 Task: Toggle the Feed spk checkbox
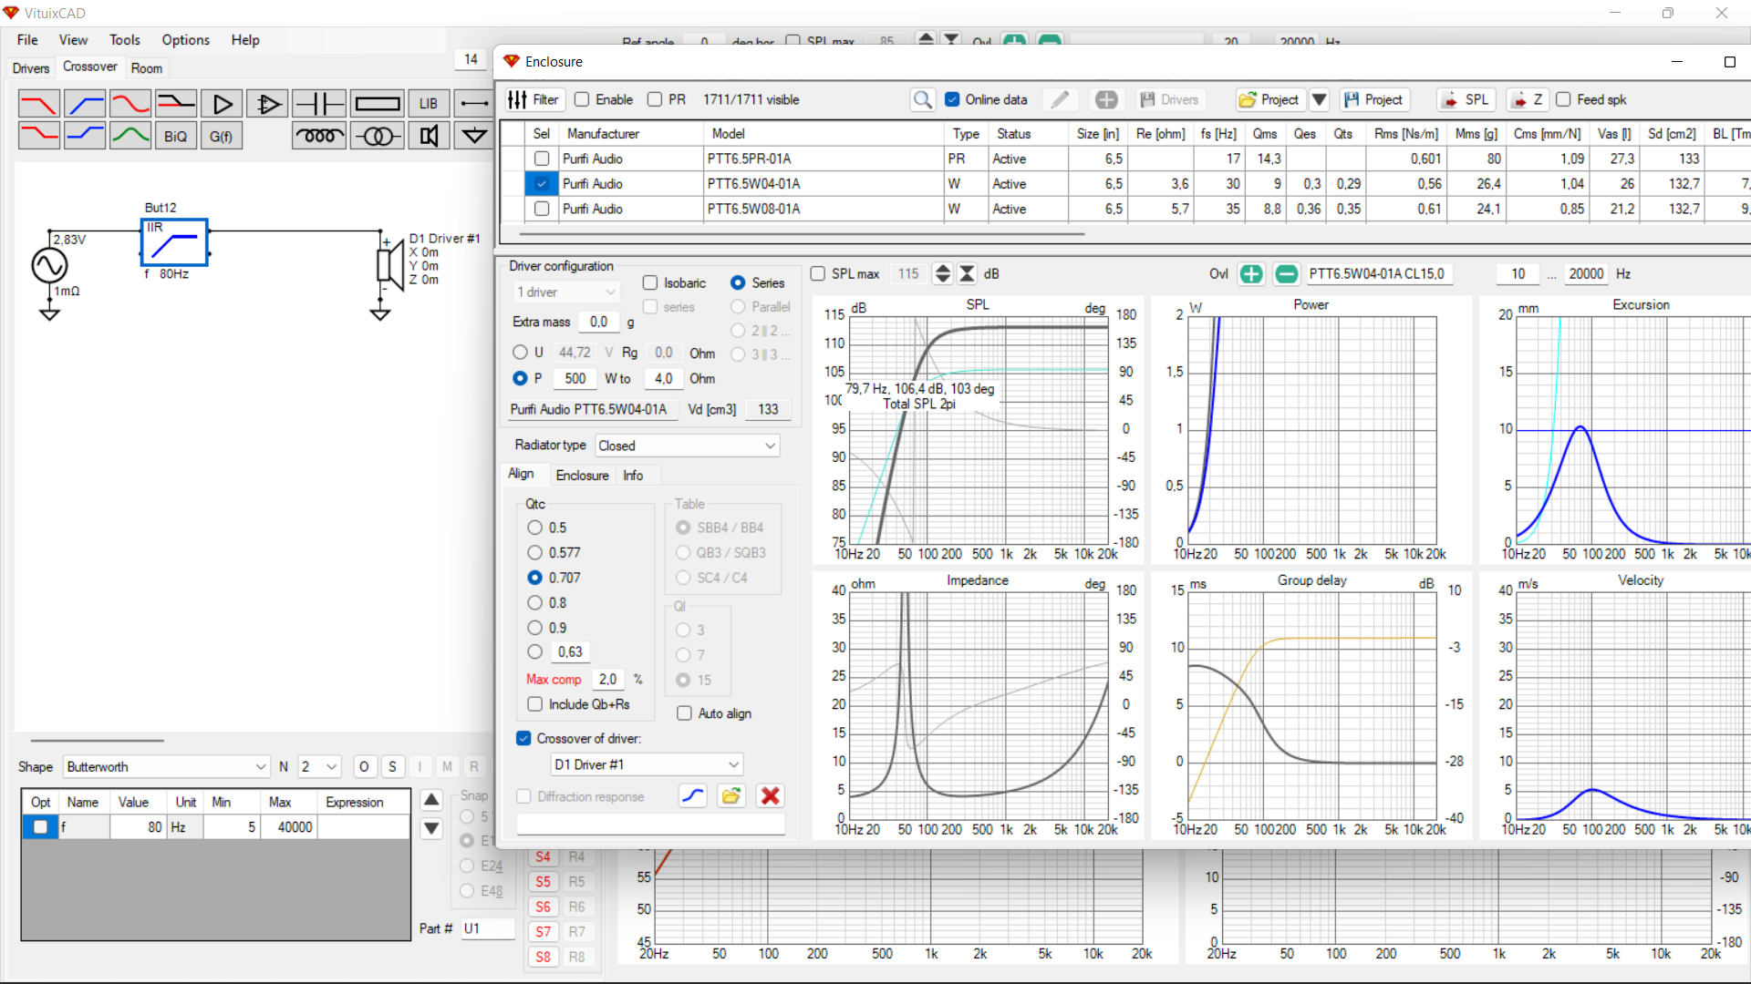pyautogui.click(x=1563, y=99)
